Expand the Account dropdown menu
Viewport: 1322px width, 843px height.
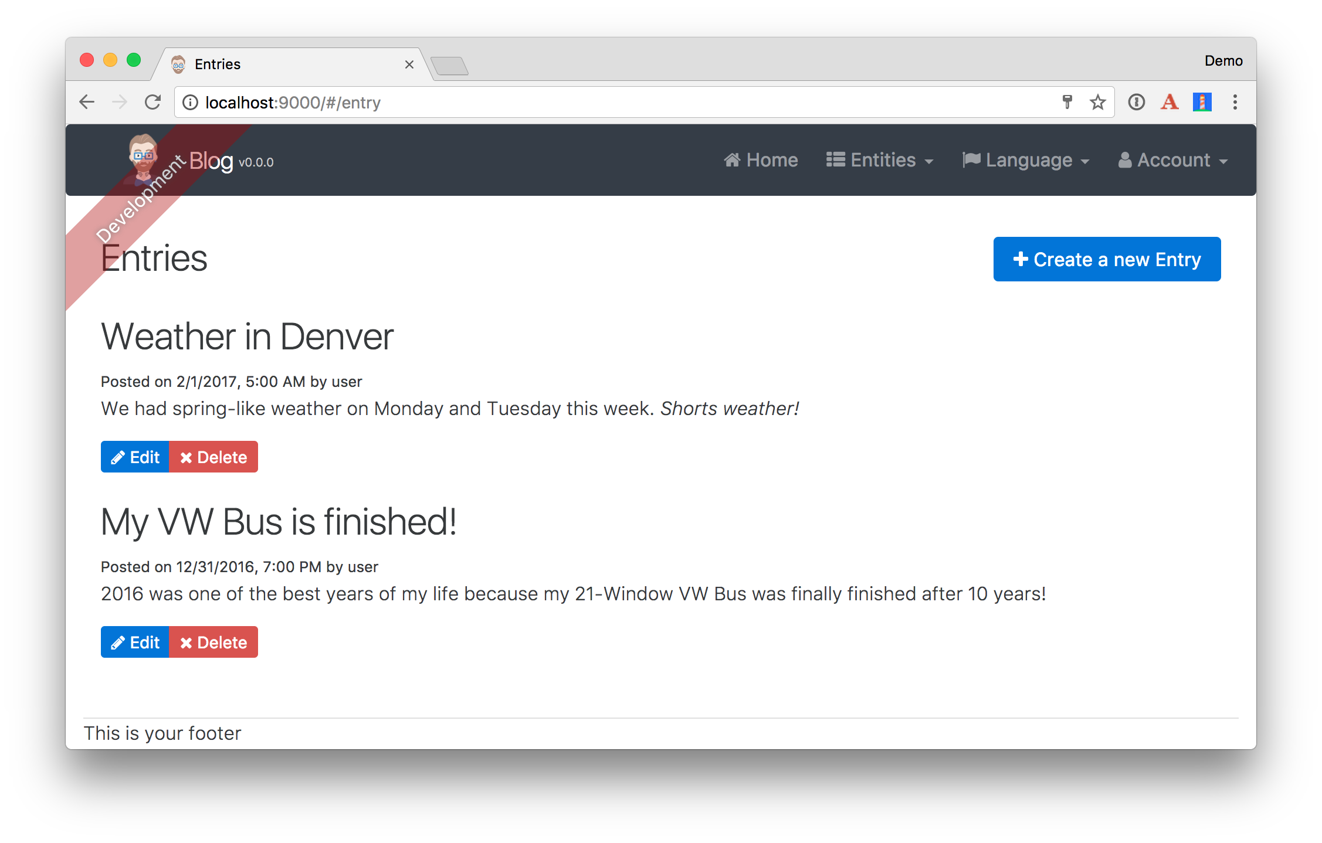click(x=1174, y=160)
